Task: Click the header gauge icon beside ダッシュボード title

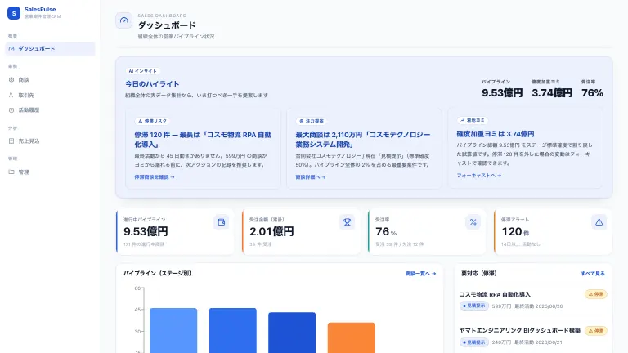Action: [x=124, y=20]
